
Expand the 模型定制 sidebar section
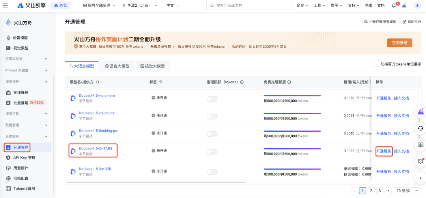pyautogui.click(x=26, y=114)
